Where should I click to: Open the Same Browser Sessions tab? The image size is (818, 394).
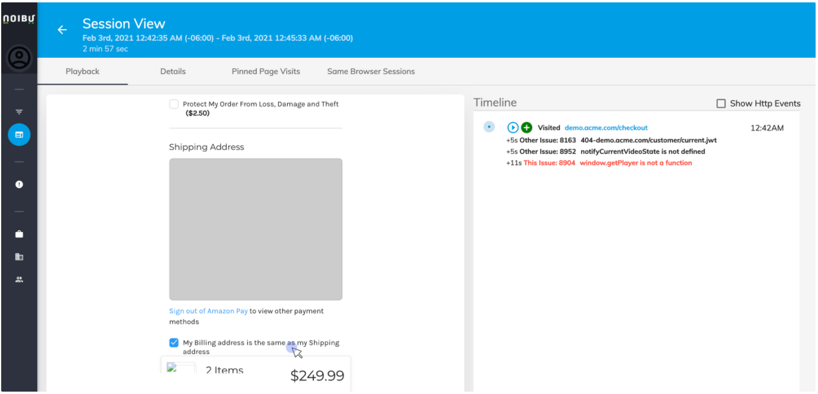coord(371,71)
